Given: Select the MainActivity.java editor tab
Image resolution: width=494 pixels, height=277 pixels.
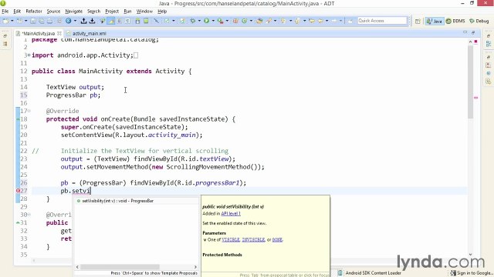Looking at the screenshot, I should 38,33.
